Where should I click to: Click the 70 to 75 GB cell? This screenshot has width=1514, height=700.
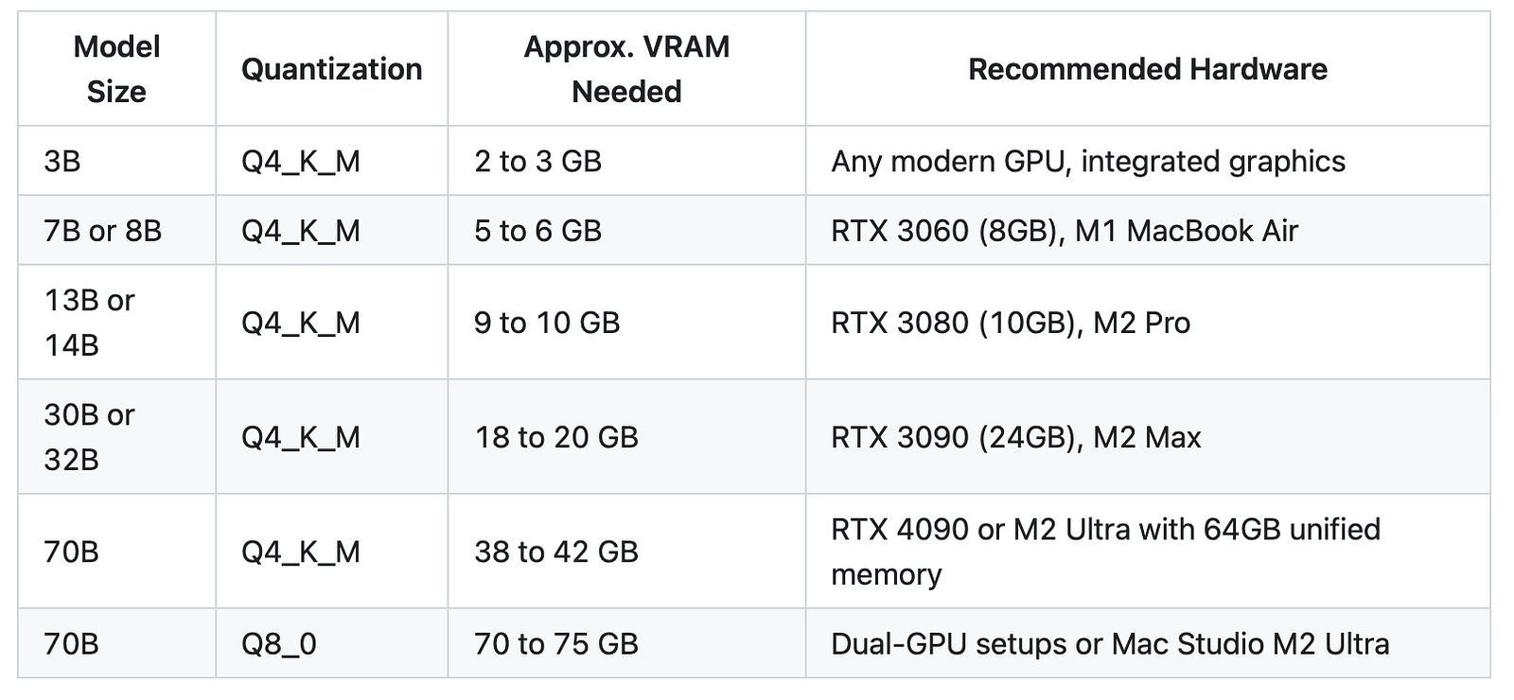click(x=626, y=643)
